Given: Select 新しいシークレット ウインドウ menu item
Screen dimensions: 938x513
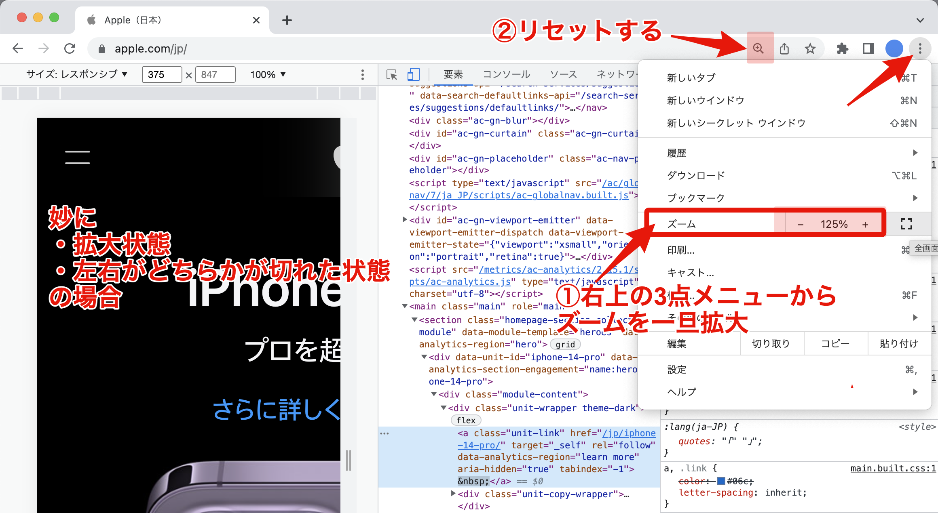Looking at the screenshot, I should click(784, 123).
